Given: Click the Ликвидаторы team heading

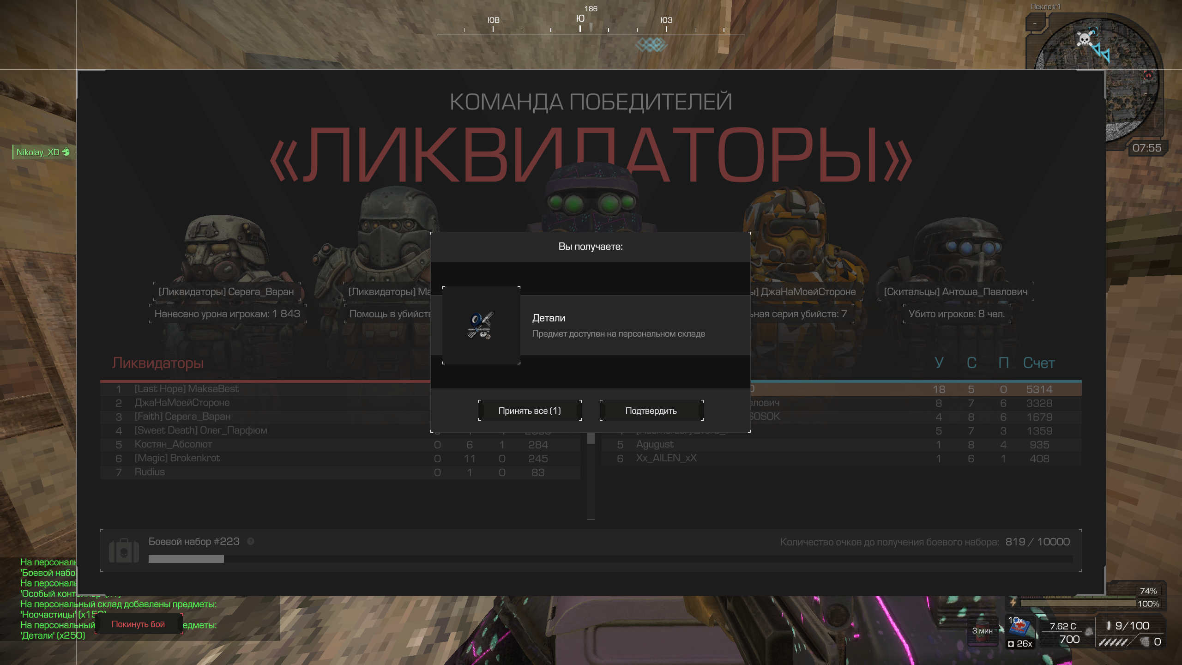Looking at the screenshot, I should coord(157,363).
